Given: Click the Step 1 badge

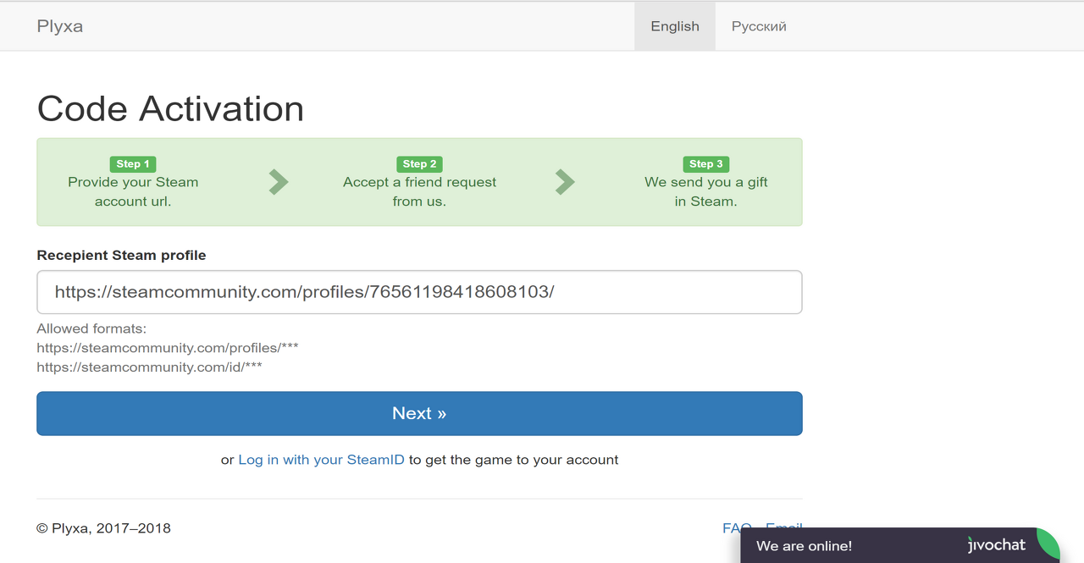Looking at the screenshot, I should tap(133, 164).
